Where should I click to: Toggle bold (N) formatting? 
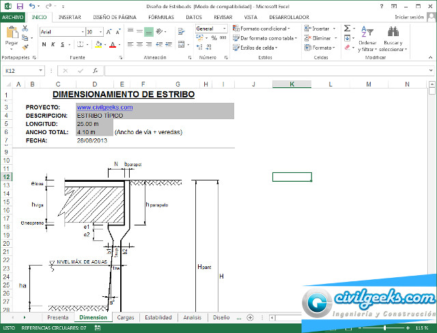pyautogui.click(x=44, y=45)
